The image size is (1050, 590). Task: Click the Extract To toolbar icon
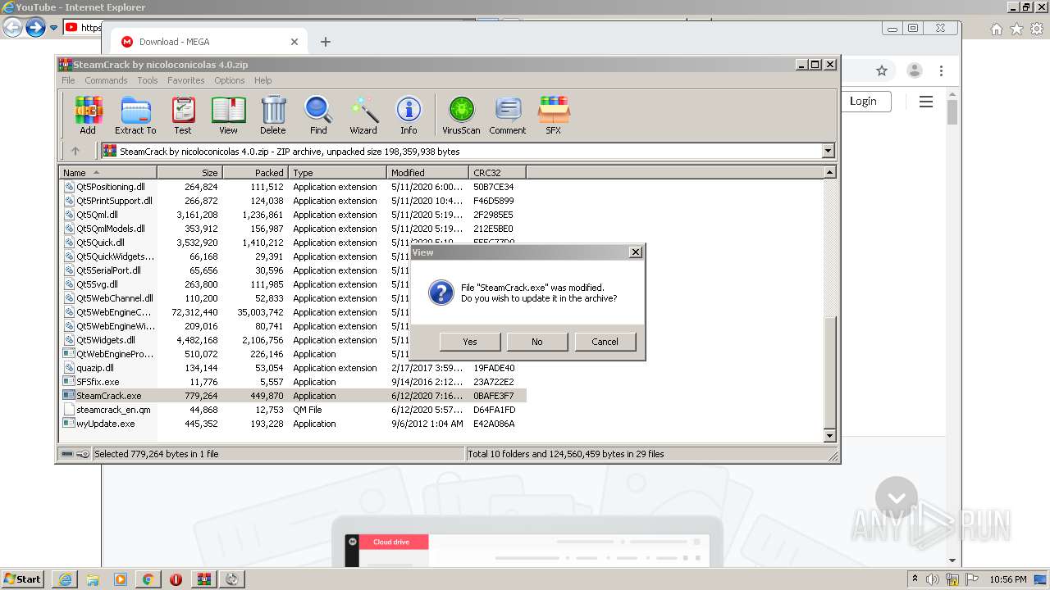(135, 115)
